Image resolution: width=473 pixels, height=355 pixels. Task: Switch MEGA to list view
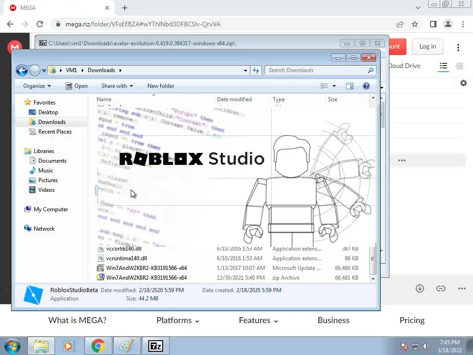pyautogui.click(x=443, y=66)
